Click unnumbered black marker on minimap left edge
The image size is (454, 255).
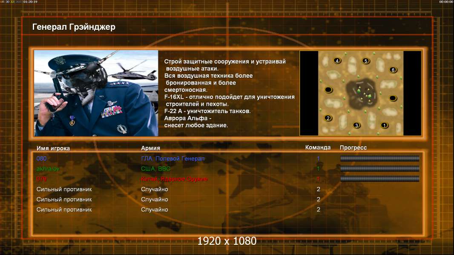coord(328,90)
